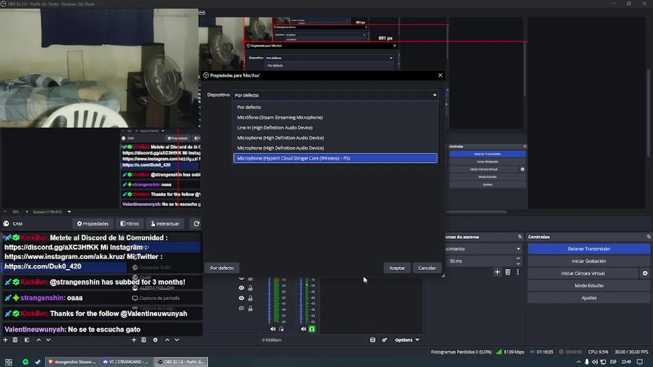Close the Propiedades para Mic/Aux dialog
Screen dimensions: 653x367
(440, 75)
